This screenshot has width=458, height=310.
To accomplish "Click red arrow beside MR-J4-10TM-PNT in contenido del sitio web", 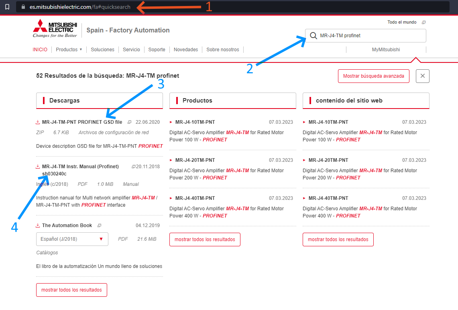I will (x=304, y=122).
